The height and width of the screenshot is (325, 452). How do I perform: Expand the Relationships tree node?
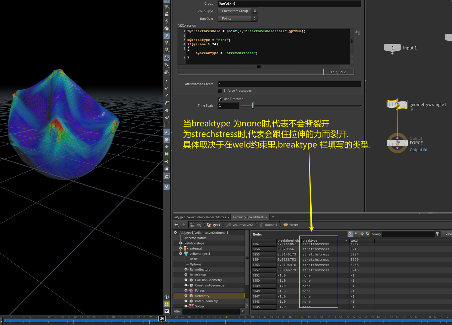[180, 243]
